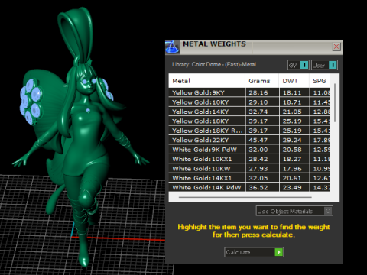Toggle the User library switch
The height and width of the screenshot is (275, 367).
pyautogui.click(x=325, y=65)
